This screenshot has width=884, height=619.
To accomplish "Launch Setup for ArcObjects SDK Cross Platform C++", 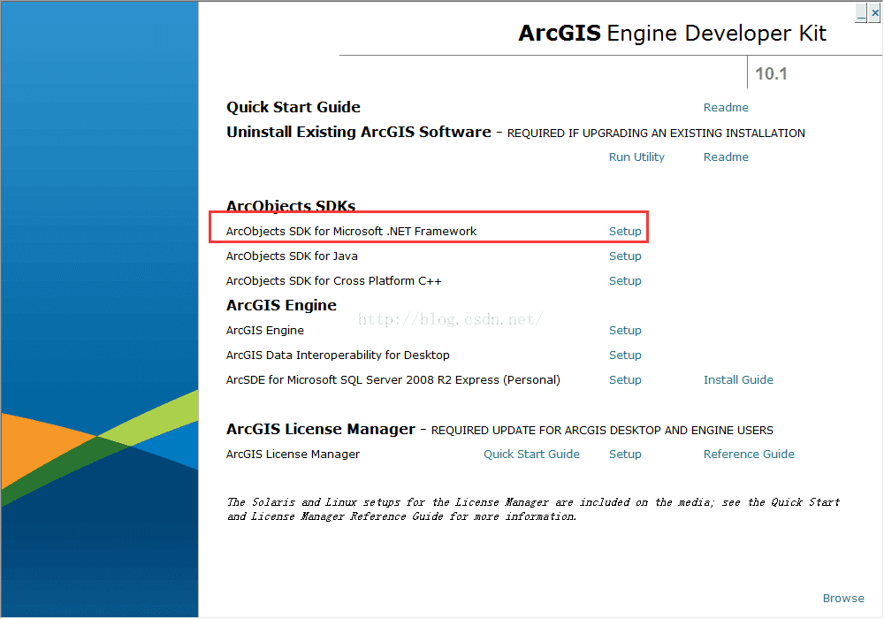I will point(625,280).
